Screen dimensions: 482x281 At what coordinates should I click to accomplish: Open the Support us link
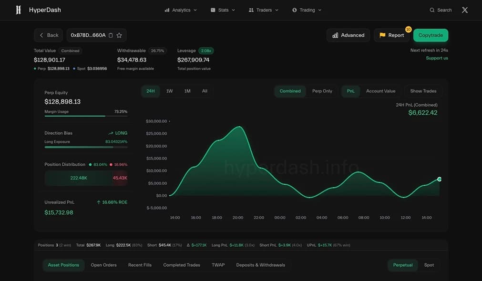point(437,58)
